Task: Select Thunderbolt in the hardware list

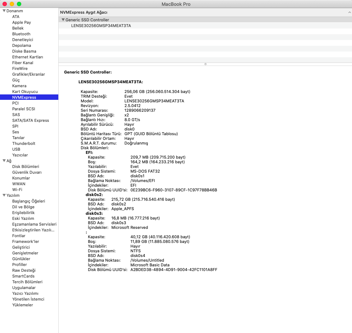Action: point(24,143)
